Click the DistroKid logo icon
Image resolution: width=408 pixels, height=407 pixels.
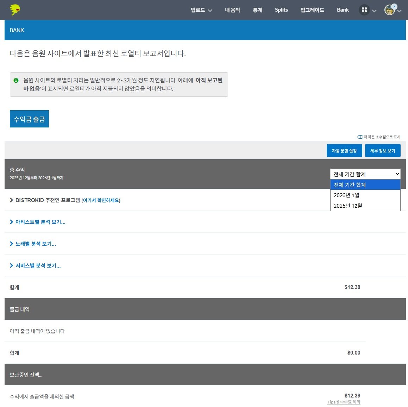click(15, 10)
